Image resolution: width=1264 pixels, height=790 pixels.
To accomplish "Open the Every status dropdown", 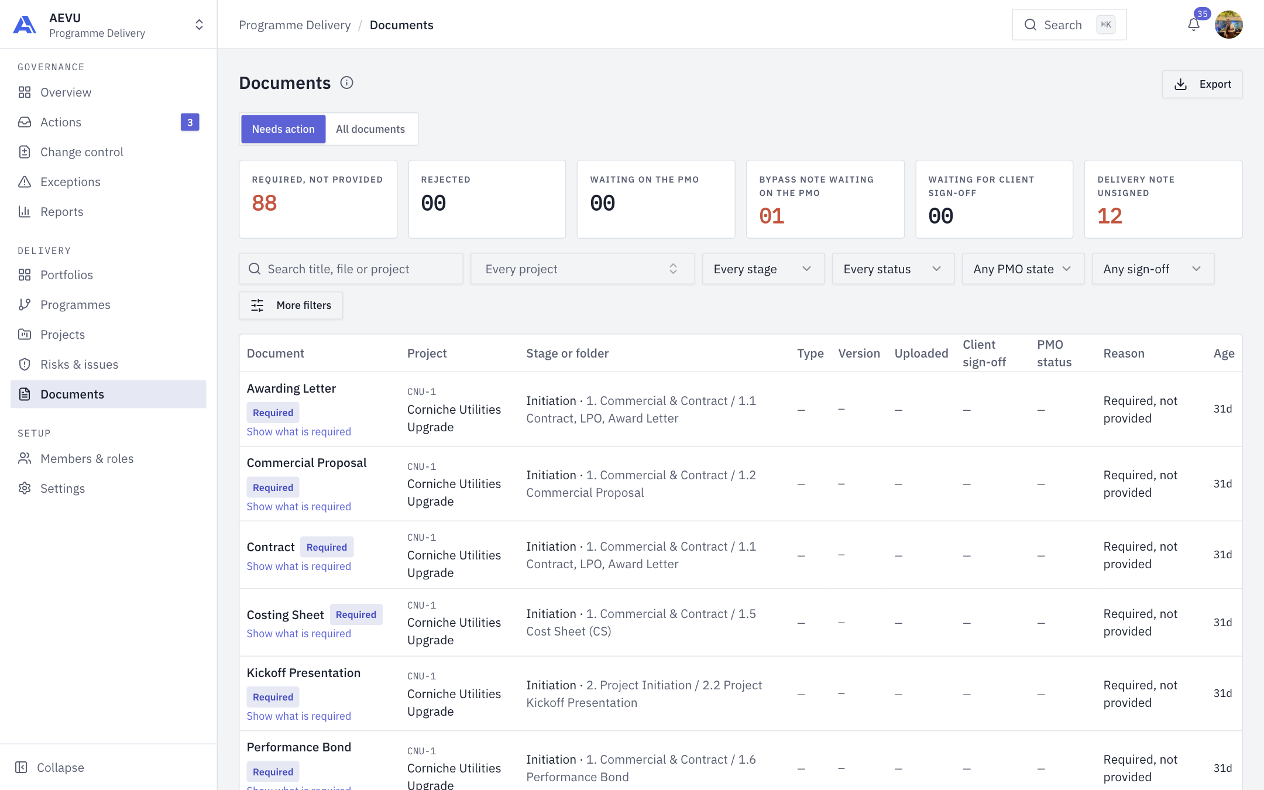I will 893,269.
